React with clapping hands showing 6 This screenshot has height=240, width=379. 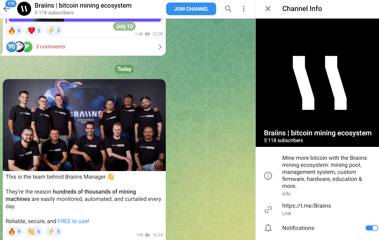34,232
